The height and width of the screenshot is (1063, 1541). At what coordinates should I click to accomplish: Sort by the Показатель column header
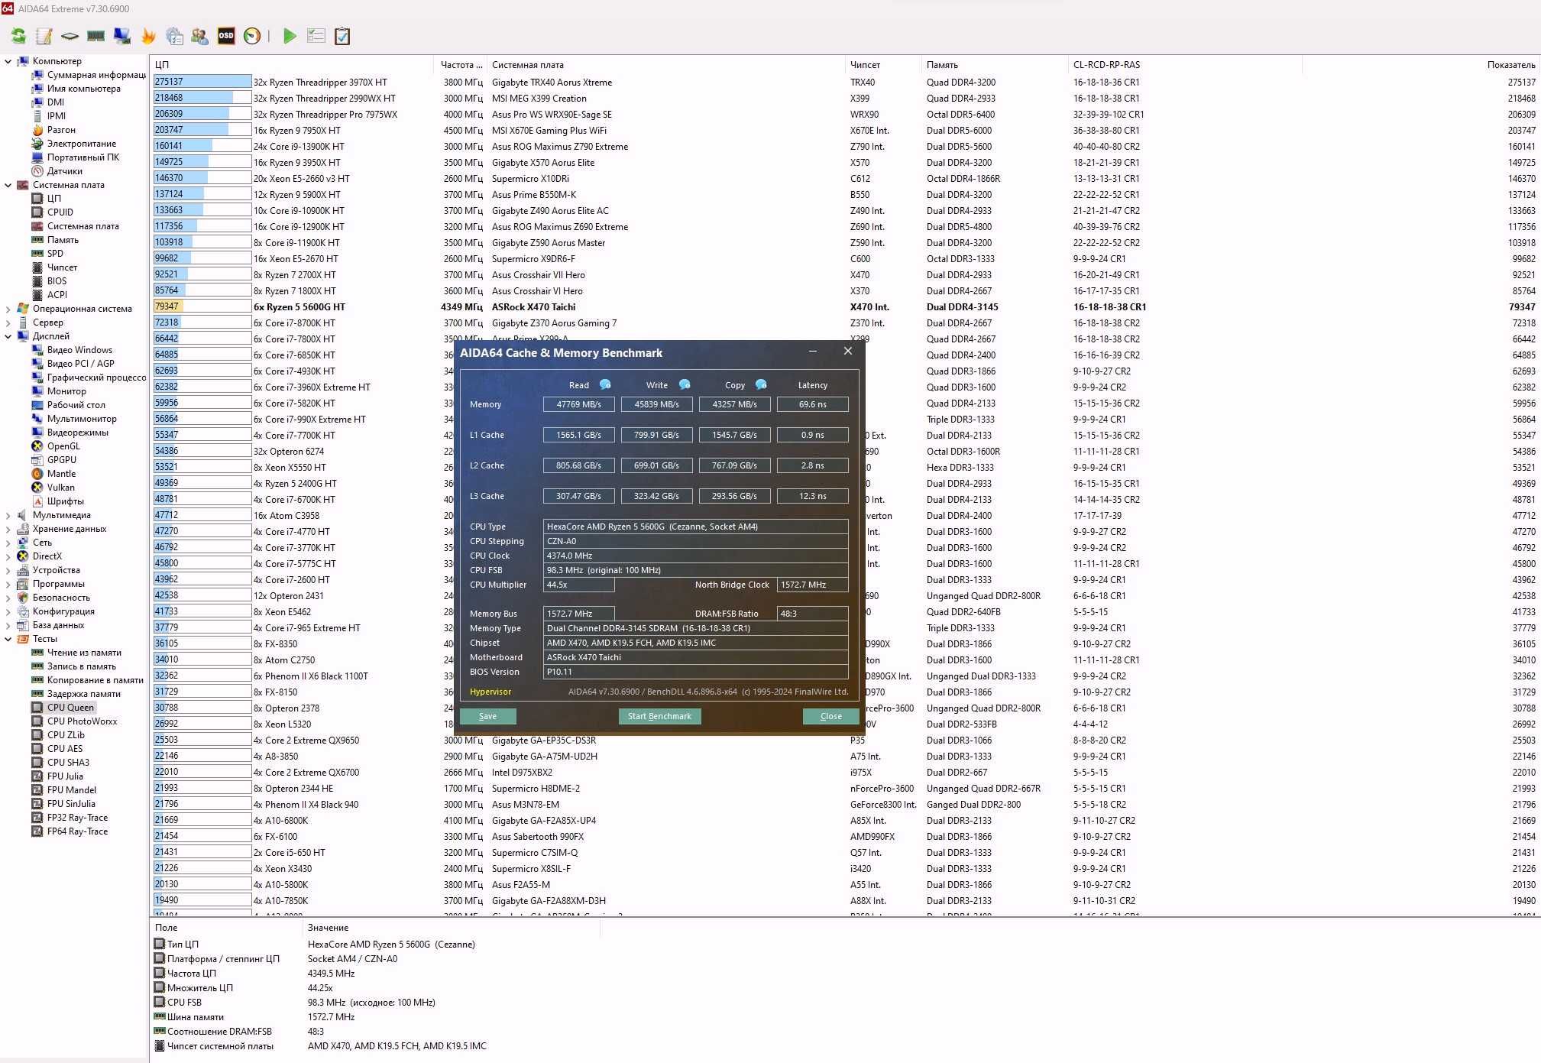pos(1421,65)
